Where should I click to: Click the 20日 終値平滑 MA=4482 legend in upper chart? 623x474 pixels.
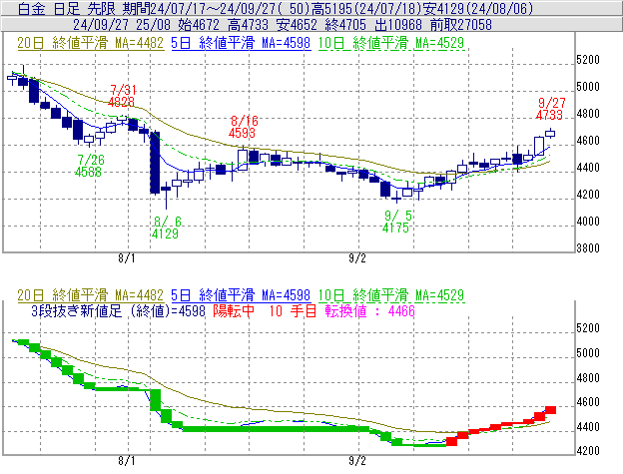(90, 43)
